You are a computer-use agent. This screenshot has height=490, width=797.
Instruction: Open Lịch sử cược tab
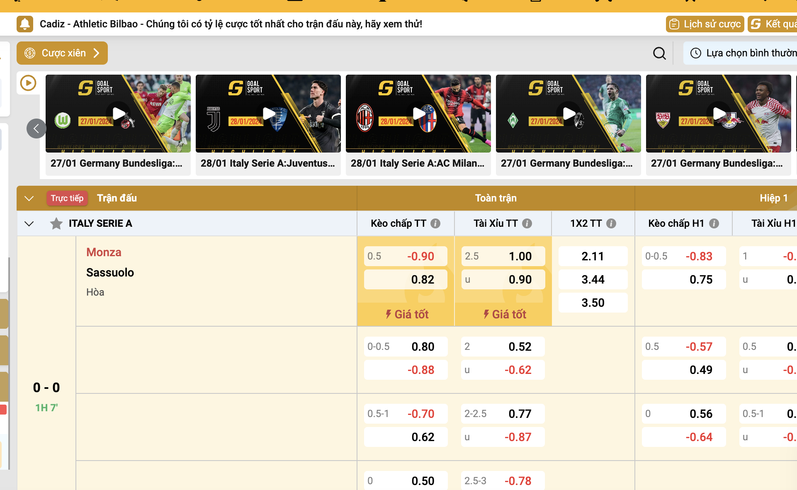(x=705, y=24)
